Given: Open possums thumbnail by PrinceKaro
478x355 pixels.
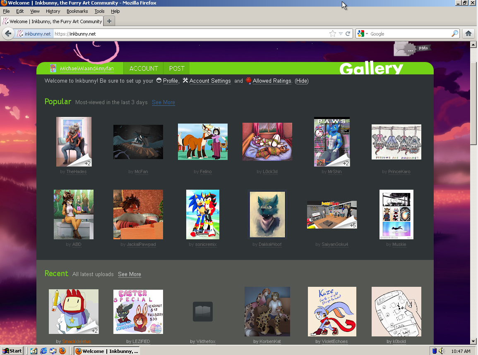Looking at the screenshot, I should pyautogui.click(x=396, y=142).
